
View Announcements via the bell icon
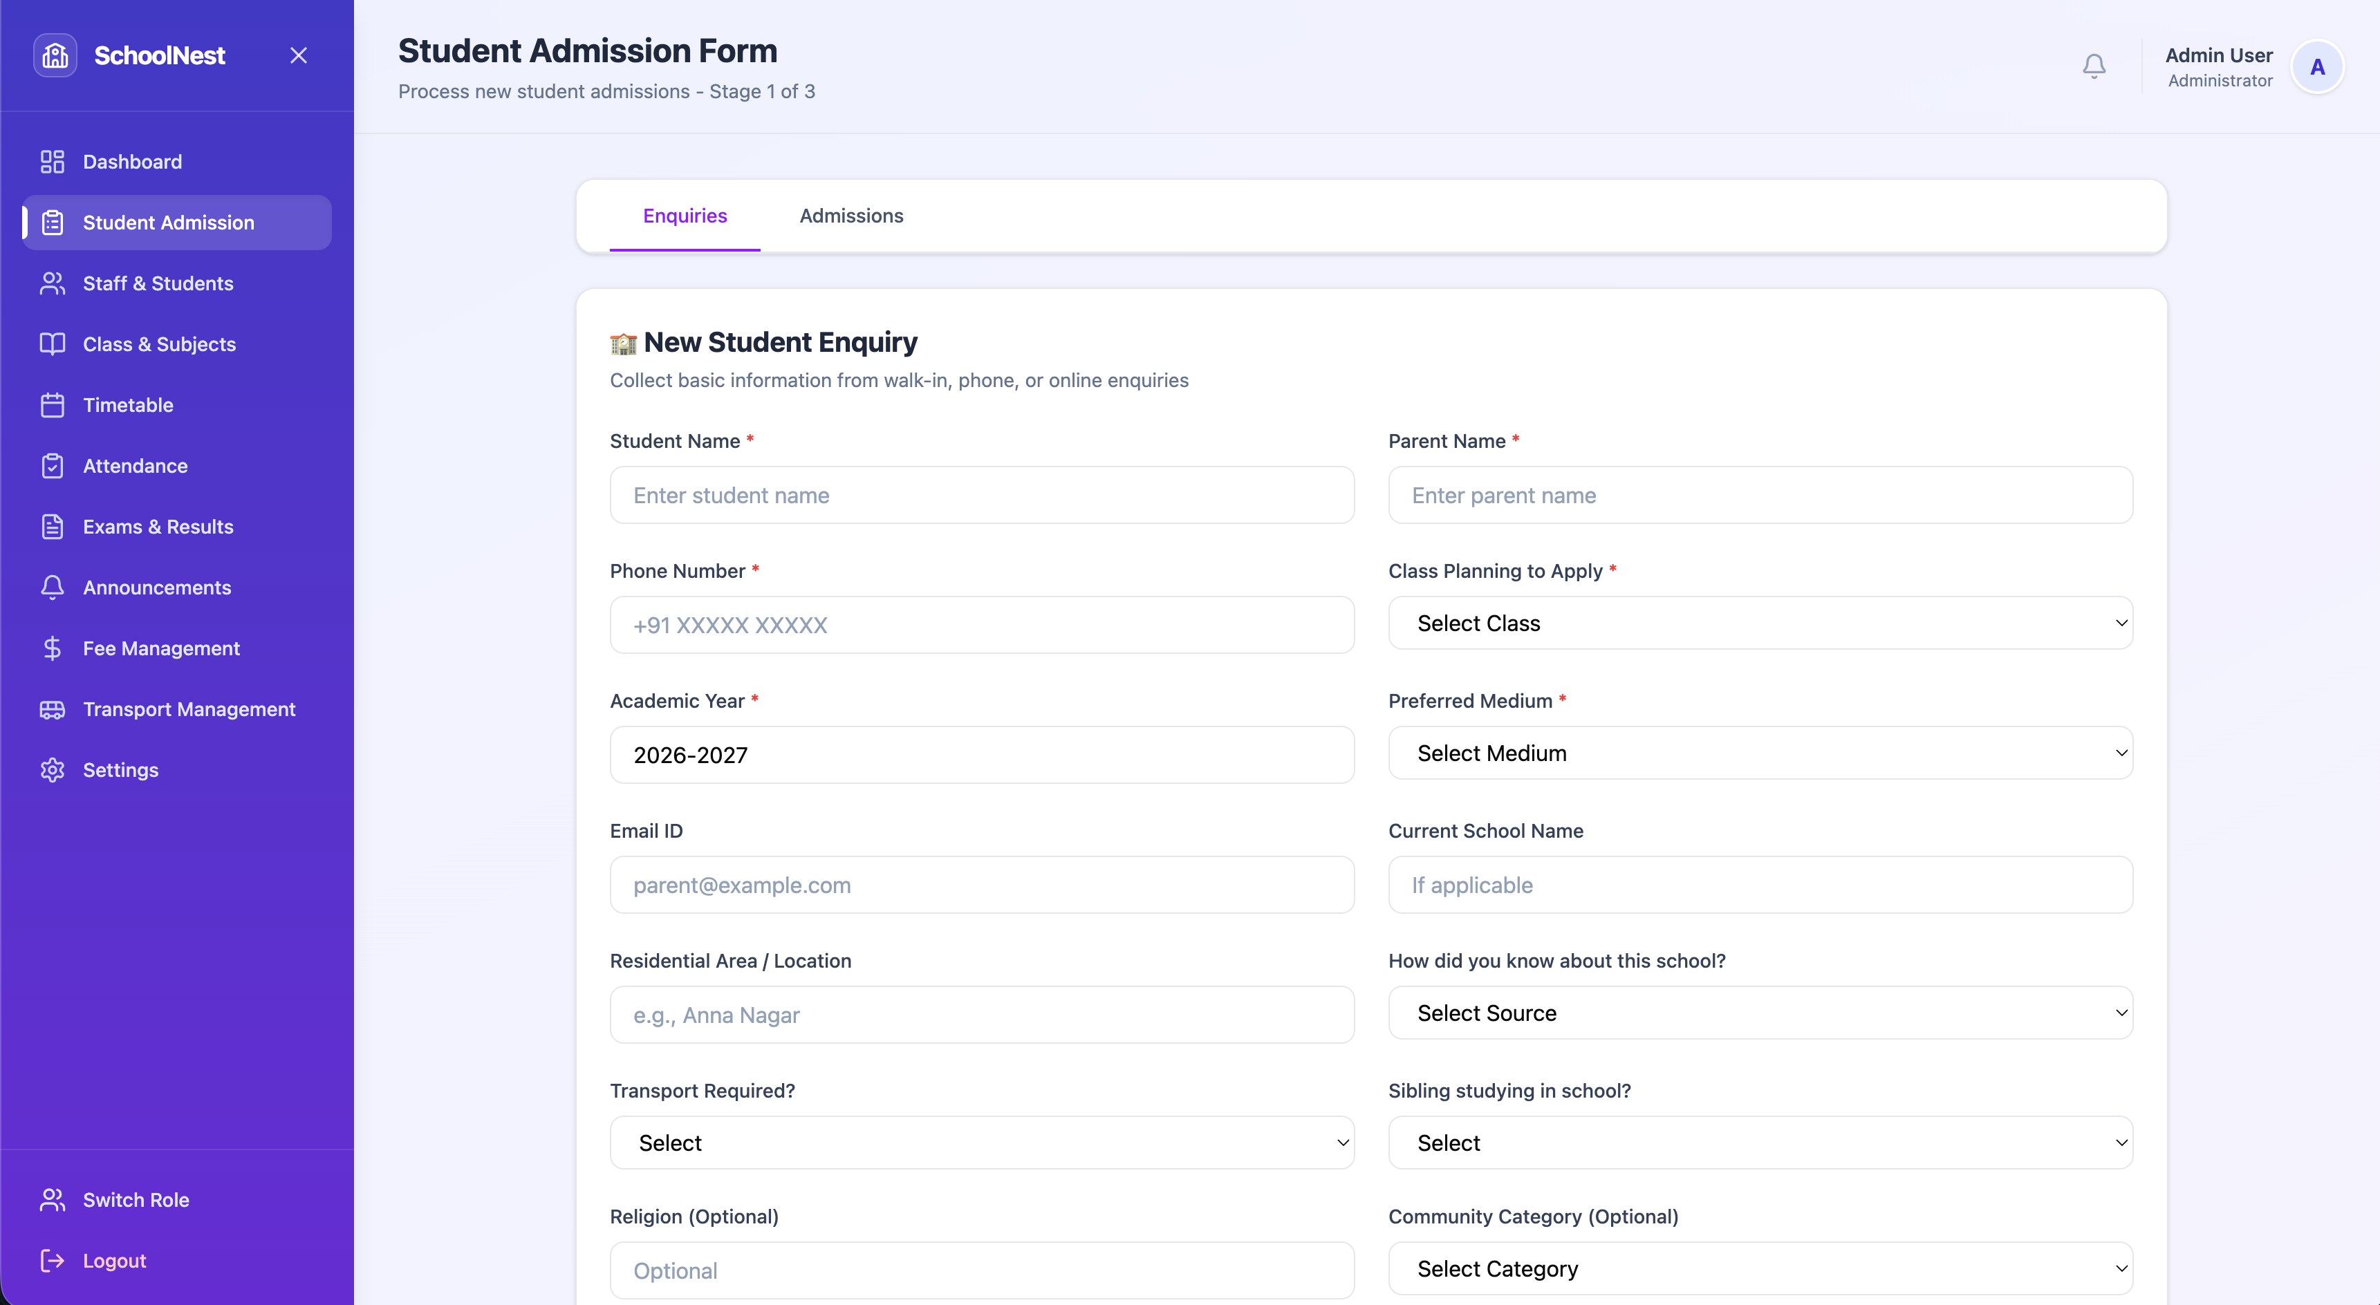click(53, 588)
